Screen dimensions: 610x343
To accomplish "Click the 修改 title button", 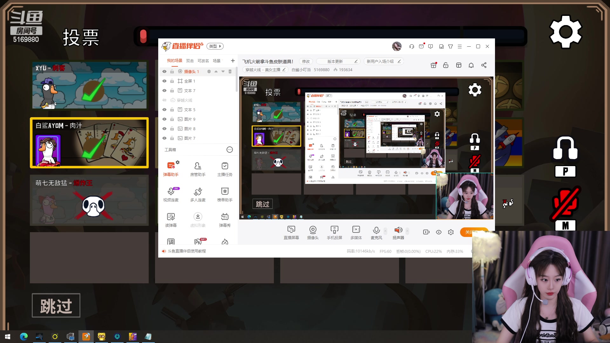I will click(x=306, y=61).
